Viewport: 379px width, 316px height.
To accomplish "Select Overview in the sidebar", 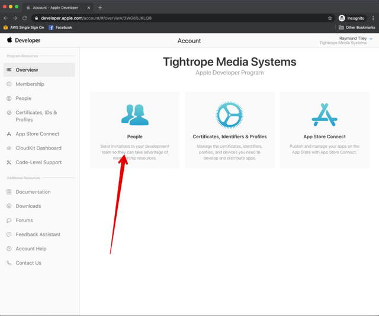I will tap(39, 70).
